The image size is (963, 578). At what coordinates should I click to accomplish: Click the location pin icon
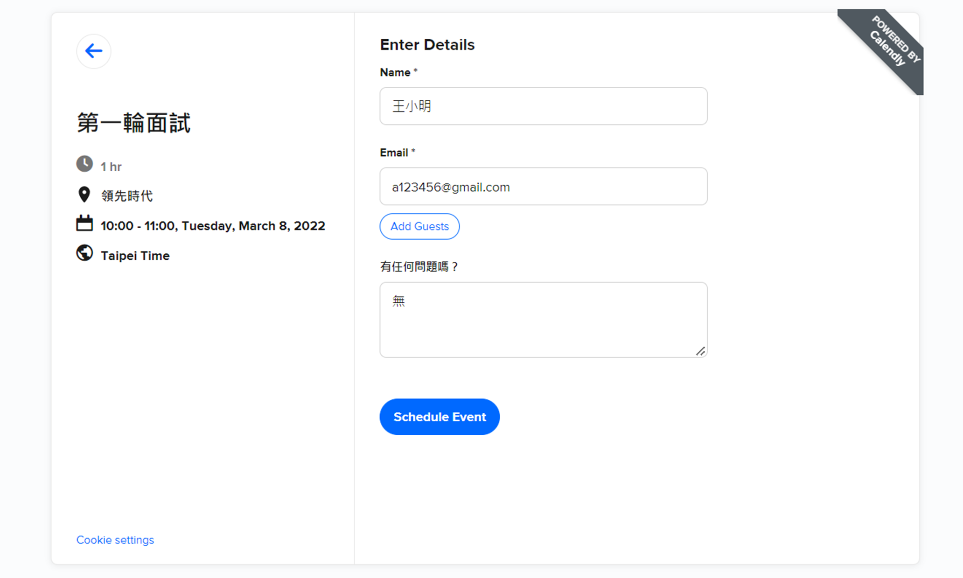84,195
